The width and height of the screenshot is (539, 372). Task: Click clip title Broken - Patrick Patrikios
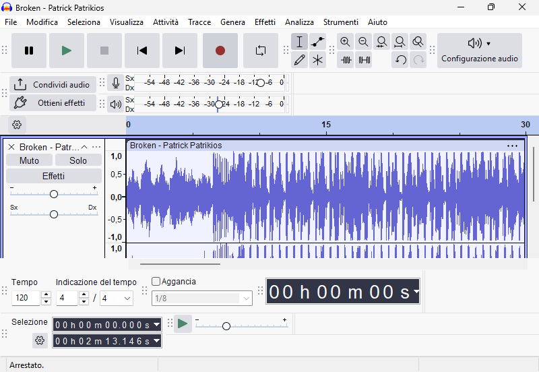(x=176, y=146)
